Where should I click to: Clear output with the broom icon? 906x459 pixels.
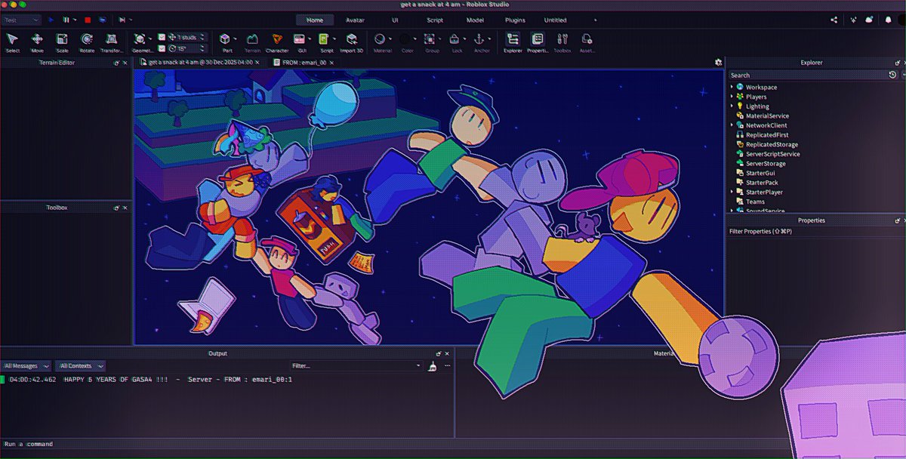[433, 365]
